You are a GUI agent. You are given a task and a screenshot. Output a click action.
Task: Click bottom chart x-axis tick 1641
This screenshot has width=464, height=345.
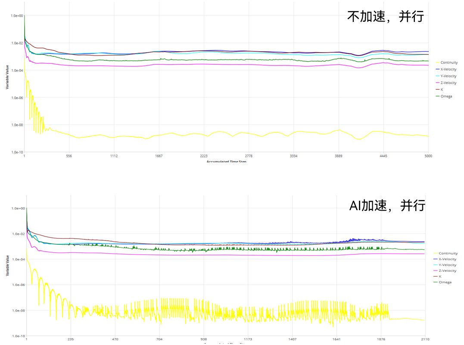[336, 339]
